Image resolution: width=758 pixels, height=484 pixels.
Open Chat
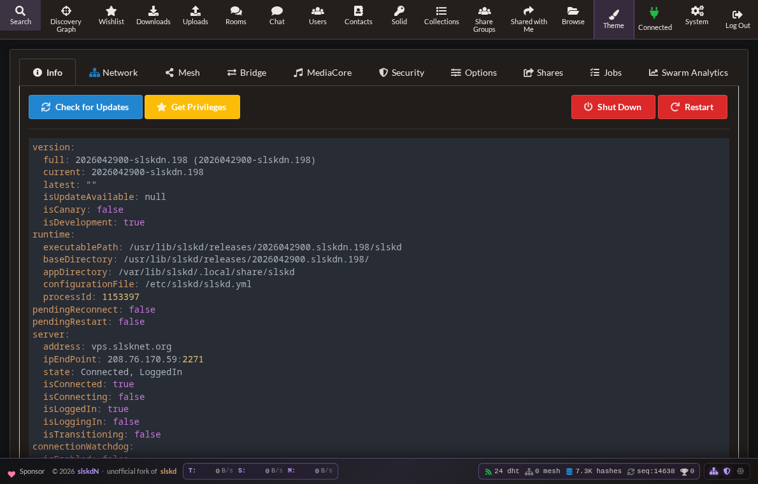click(x=277, y=15)
